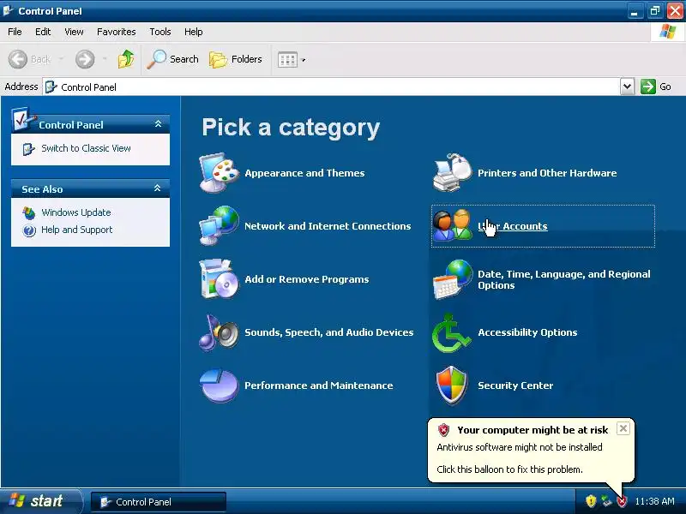The width and height of the screenshot is (686, 514).
Task: Click the Windows flag logo at the menu bar end
Action: tap(667, 32)
